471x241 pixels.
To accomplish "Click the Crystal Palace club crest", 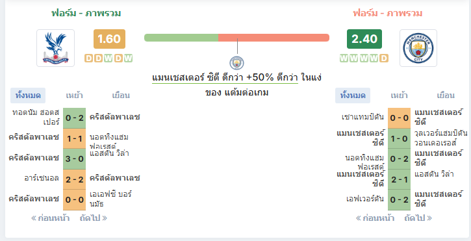I will coord(56,48).
